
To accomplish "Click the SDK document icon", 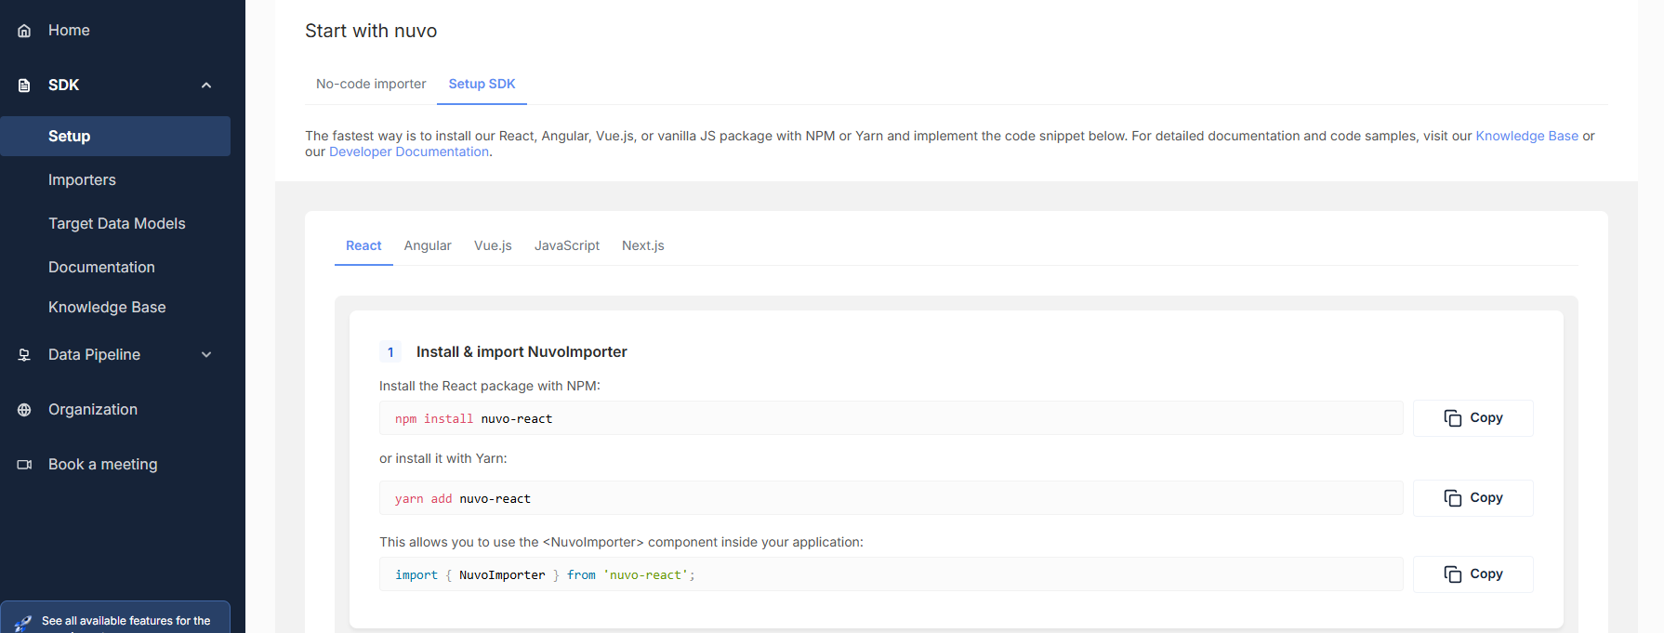I will 24,86.
